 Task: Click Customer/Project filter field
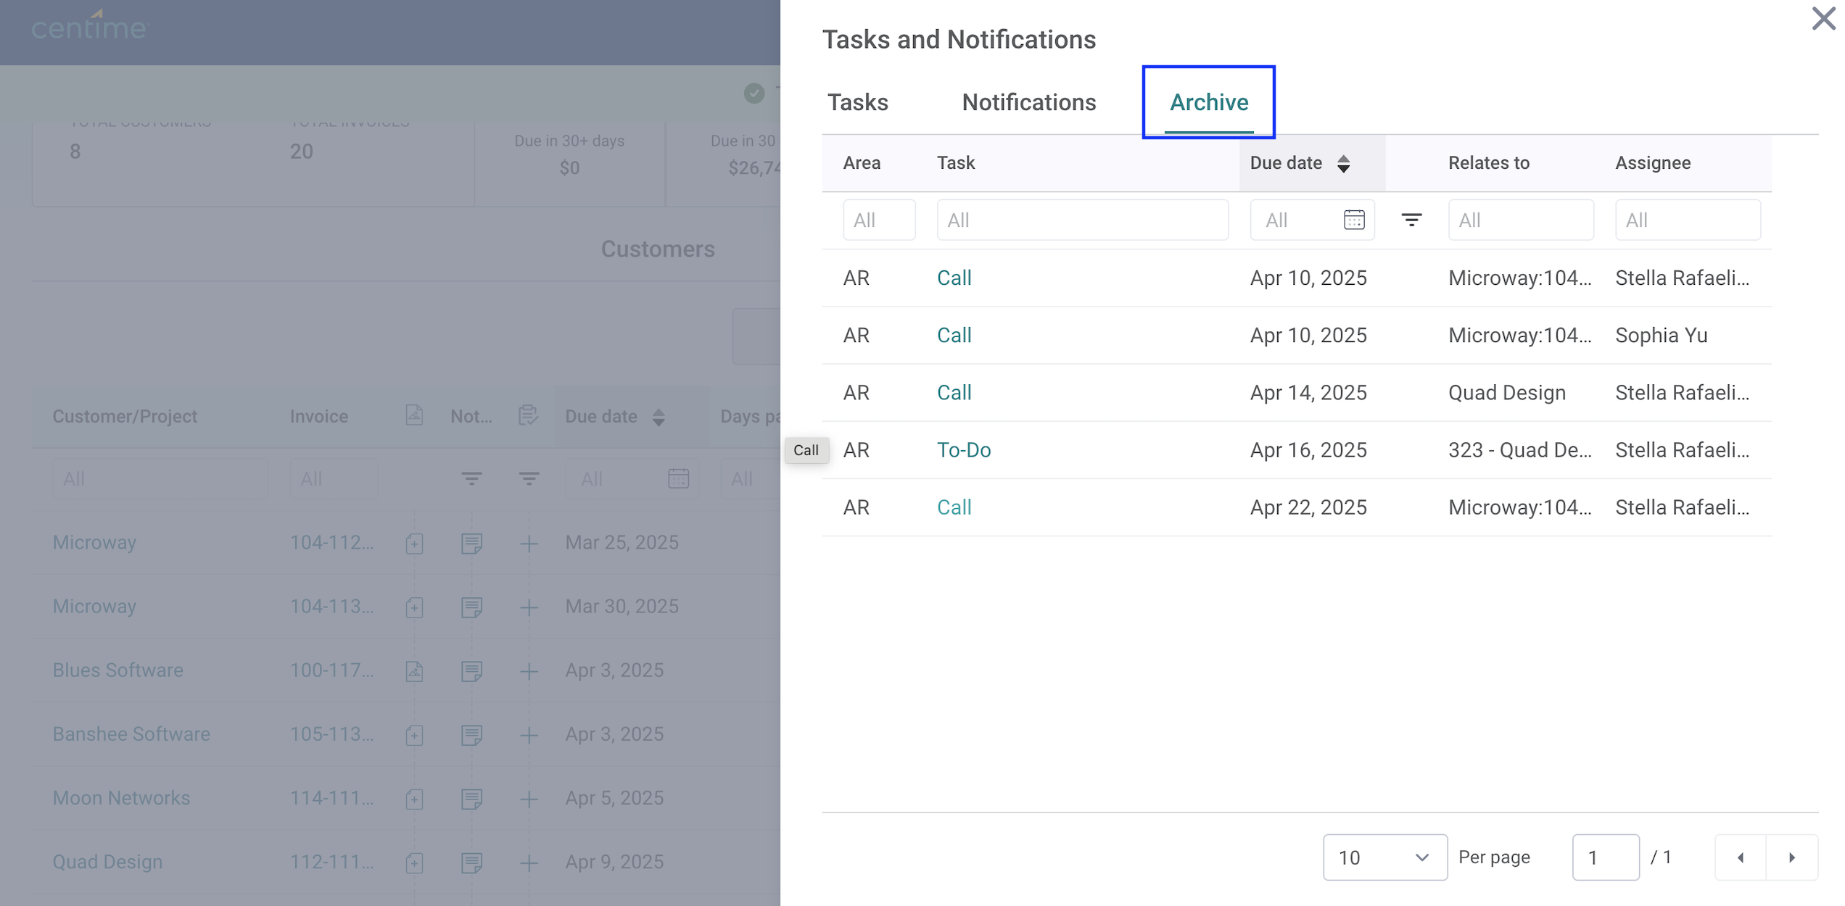coord(160,478)
